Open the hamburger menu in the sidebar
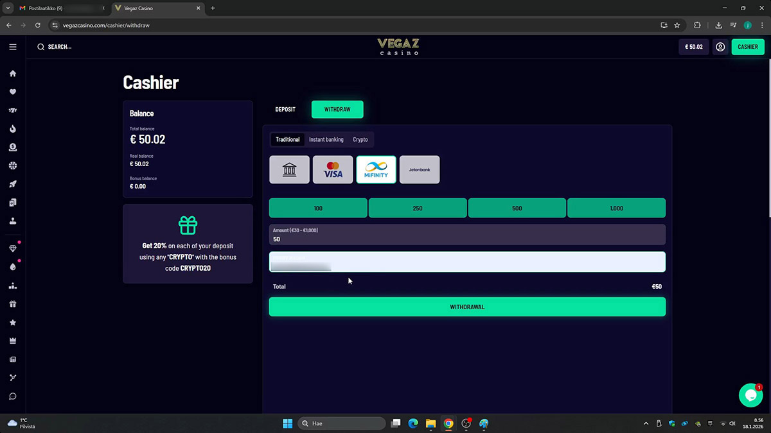The image size is (771, 433). (x=13, y=47)
